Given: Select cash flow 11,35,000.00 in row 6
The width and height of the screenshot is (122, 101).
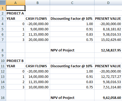Looking at the screenshot, I should [38, 34].
